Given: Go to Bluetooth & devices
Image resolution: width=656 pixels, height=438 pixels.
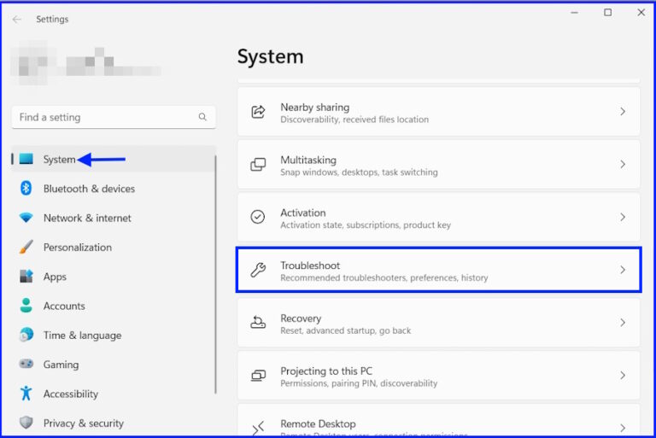Looking at the screenshot, I should click(x=114, y=188).
